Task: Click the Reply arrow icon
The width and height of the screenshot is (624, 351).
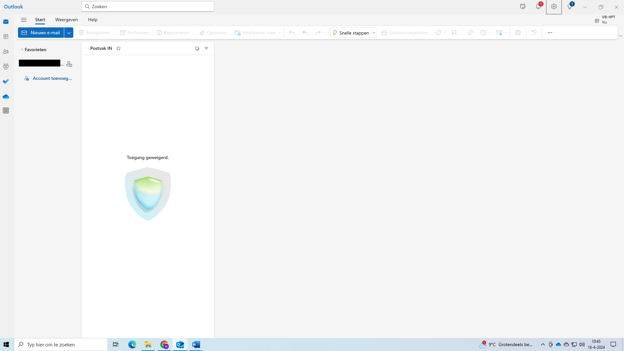Action: point(292,33)
